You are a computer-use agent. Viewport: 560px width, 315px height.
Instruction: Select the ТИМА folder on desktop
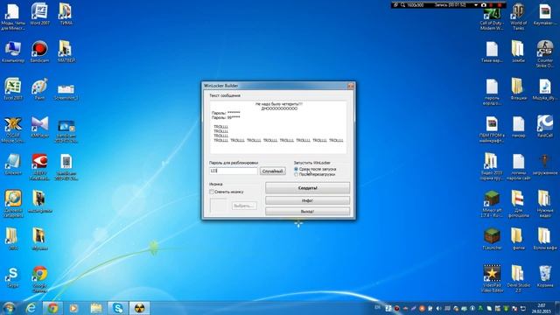click(x=66, y=15)
